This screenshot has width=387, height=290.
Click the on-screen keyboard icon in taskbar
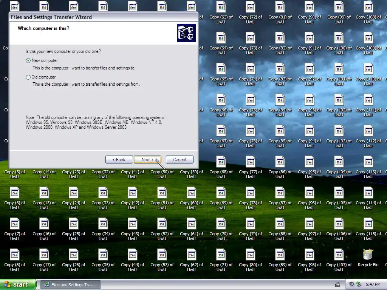pyautogui.click(x=337, y=285)
